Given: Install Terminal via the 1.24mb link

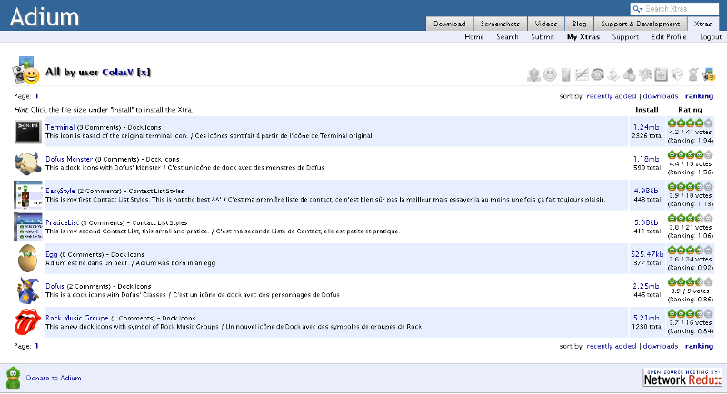Looking at the screenshot, I should tap(646, 127).
